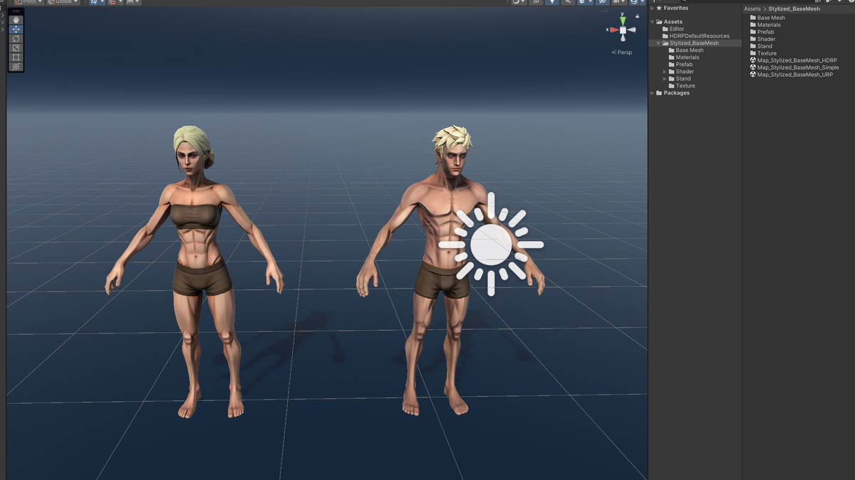The image size is (855, 480).
Task: Toggle the scene Gizmos globe button
Action: 633,2
